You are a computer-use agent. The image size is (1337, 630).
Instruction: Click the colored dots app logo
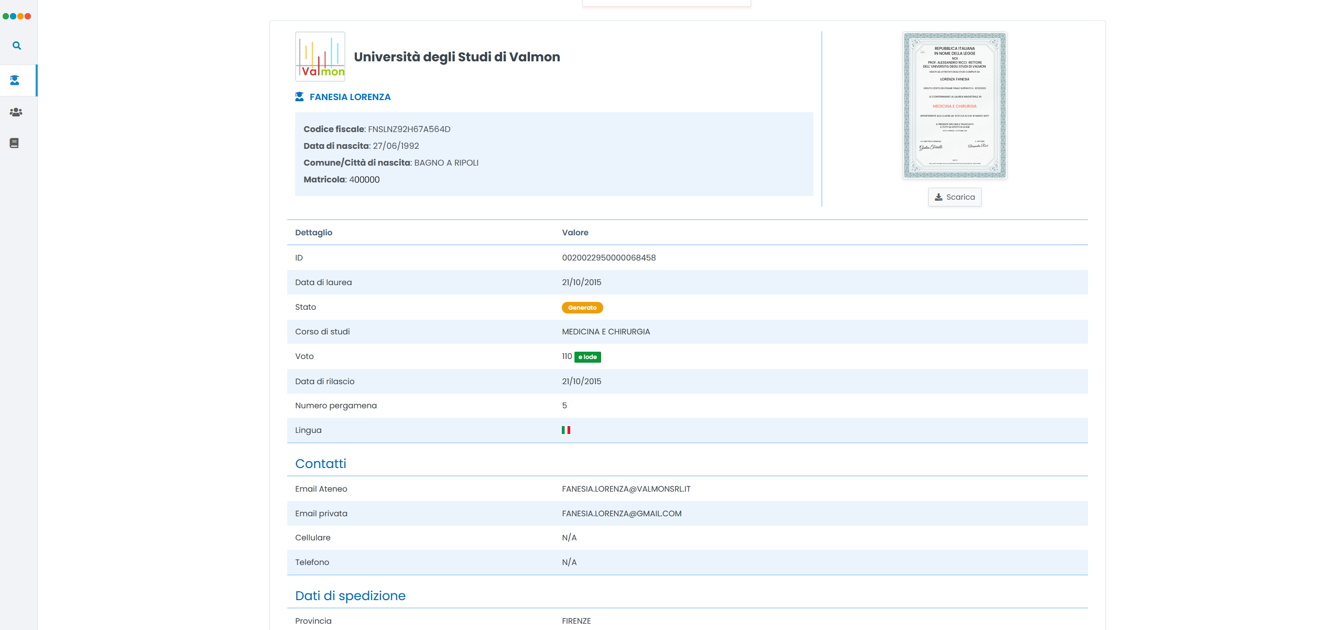pos(17,16)
